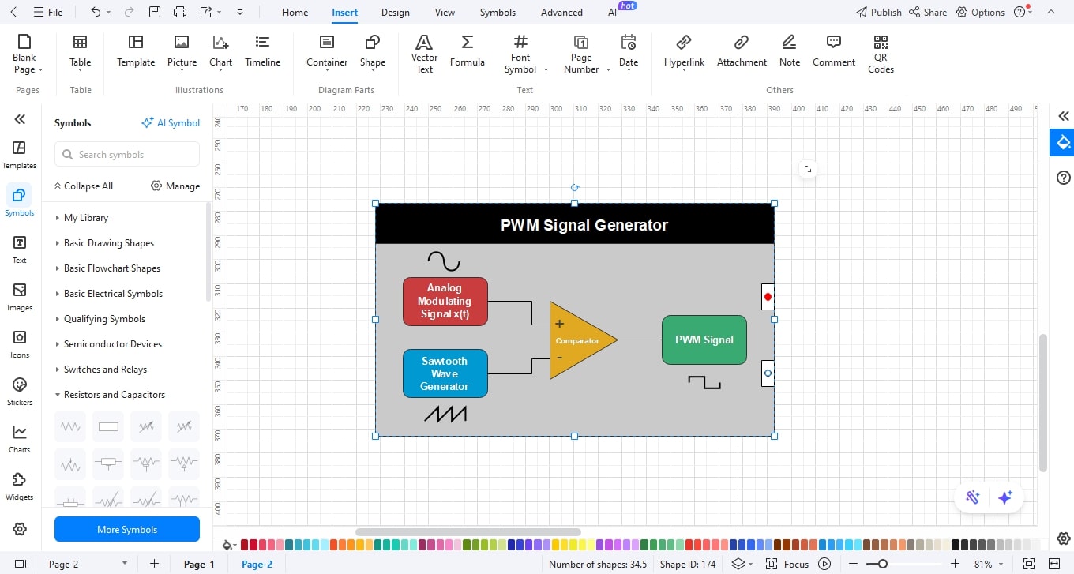This screenshot has width=1074, height=574.
Task: Switch to the Design ribbon tab
Action: coord(395,12)
